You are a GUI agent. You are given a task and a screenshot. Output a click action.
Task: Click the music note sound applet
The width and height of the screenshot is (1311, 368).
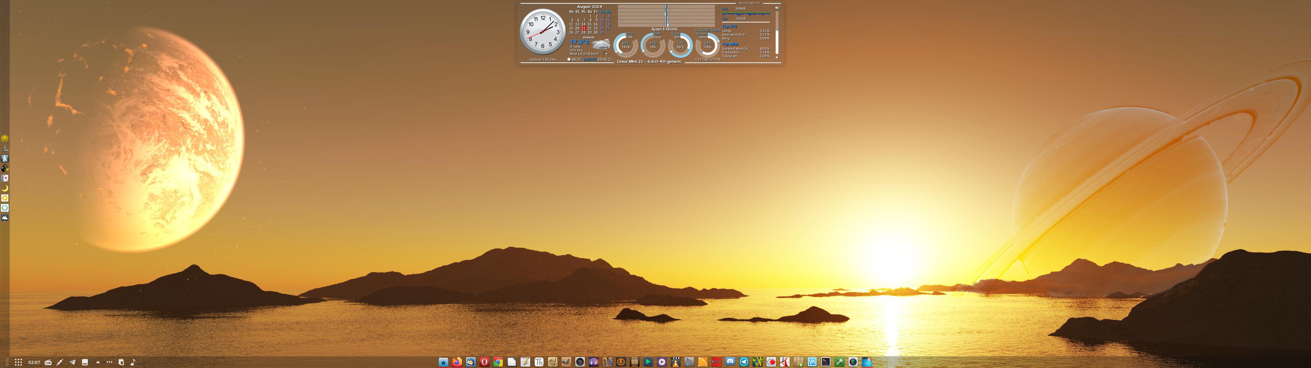point(133,363)
